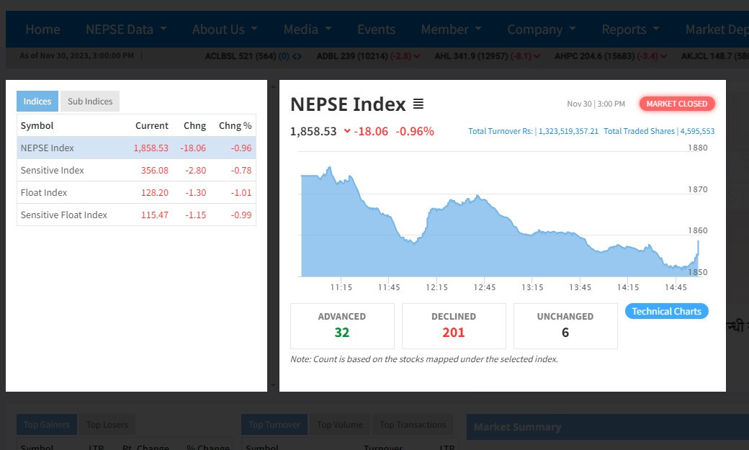The height and width of the screenshot is (450, 749).
Task: Open the Events navigation link
Action: [x=377, y=30]
